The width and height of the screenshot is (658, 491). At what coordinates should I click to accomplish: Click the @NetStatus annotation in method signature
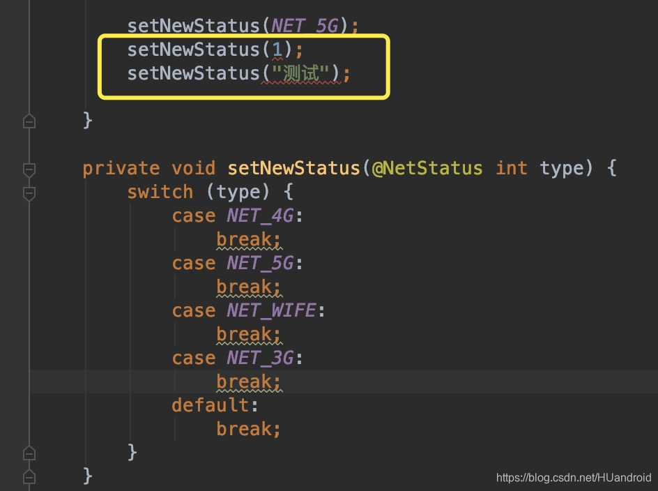click(x=427, y=168)
